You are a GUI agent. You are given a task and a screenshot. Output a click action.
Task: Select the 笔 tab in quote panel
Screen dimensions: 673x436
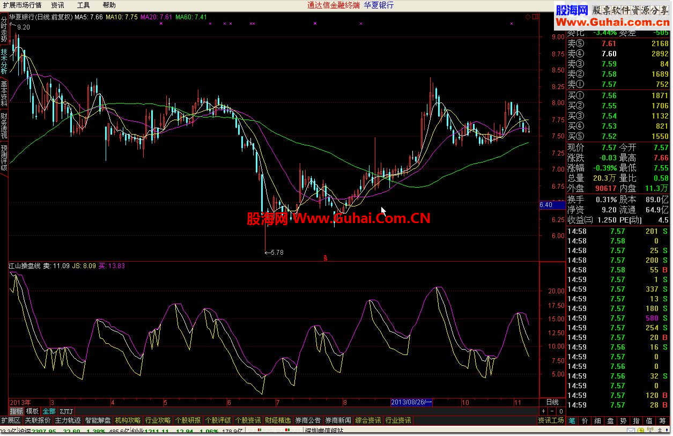coord(573,421)
